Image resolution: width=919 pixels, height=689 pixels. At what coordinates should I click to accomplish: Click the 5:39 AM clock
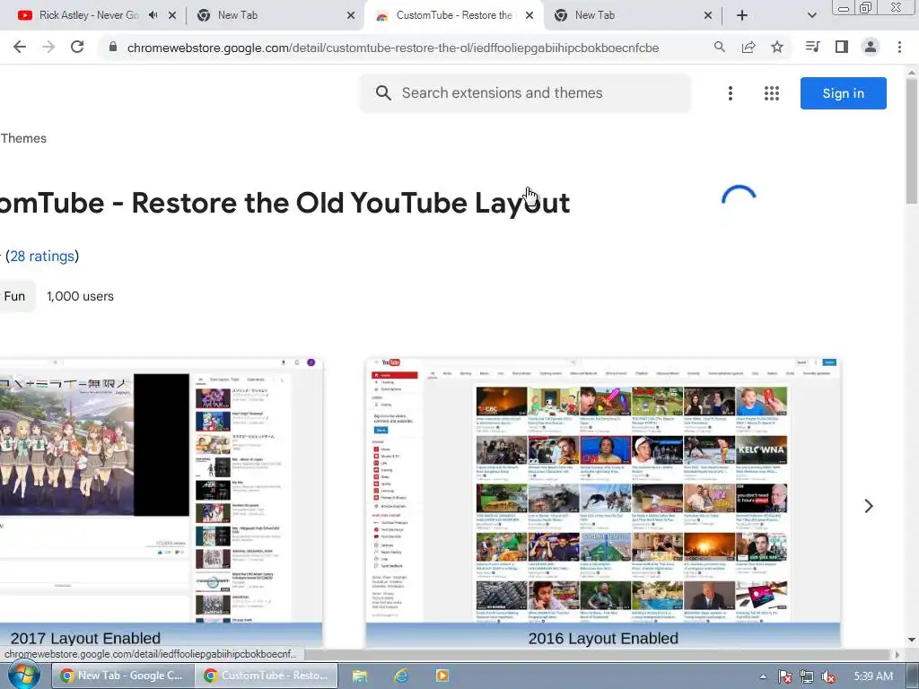pos(873,676)
